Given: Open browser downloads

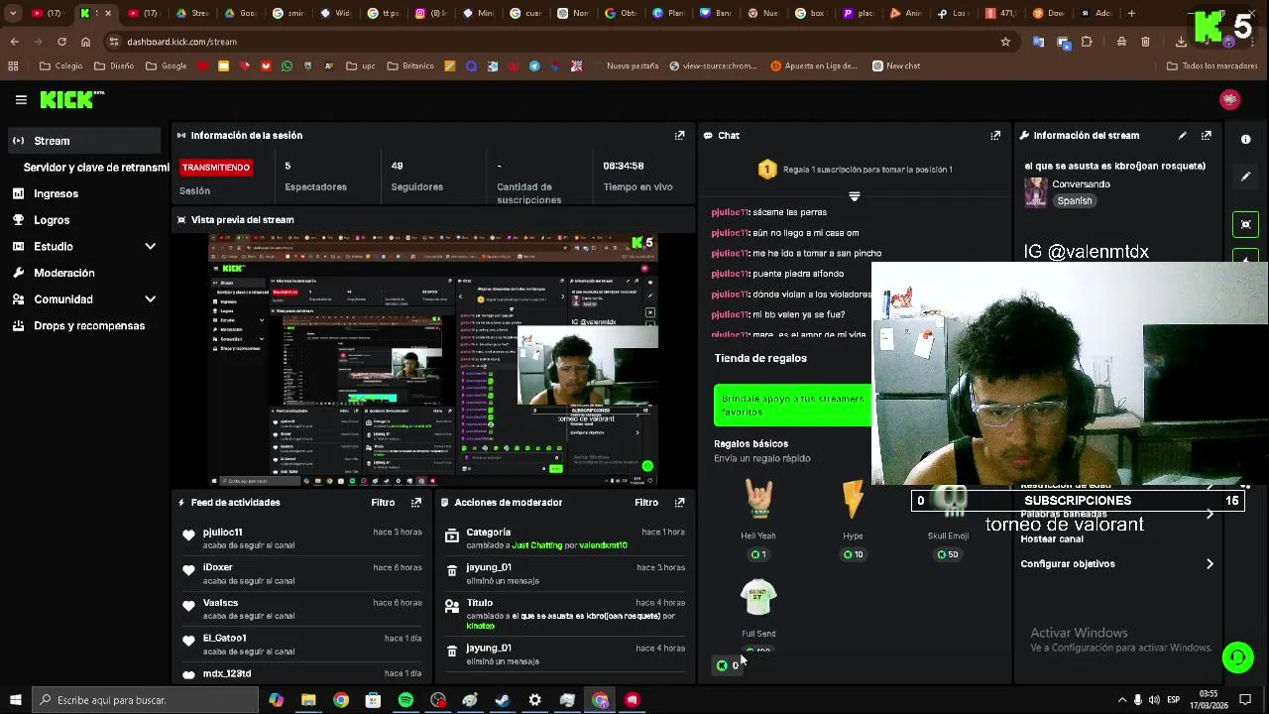Looking at the screenshot, I should click(x=1181, y=42).
